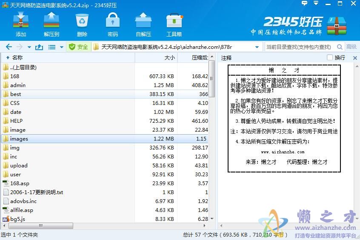Click the file list vertical scrollbar thumb
This screenshot has height=240, width=360.
click(212, 79)
